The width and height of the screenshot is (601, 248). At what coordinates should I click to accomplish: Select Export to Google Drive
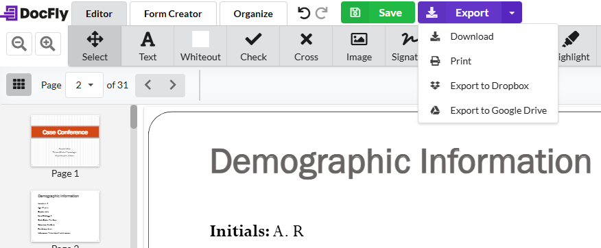(488, 110)
